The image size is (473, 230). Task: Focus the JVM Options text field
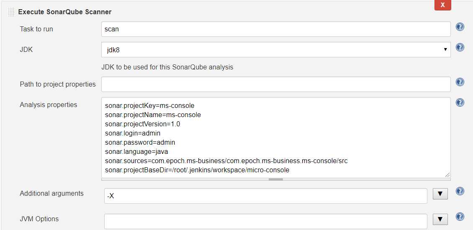(x=265, y=221)
